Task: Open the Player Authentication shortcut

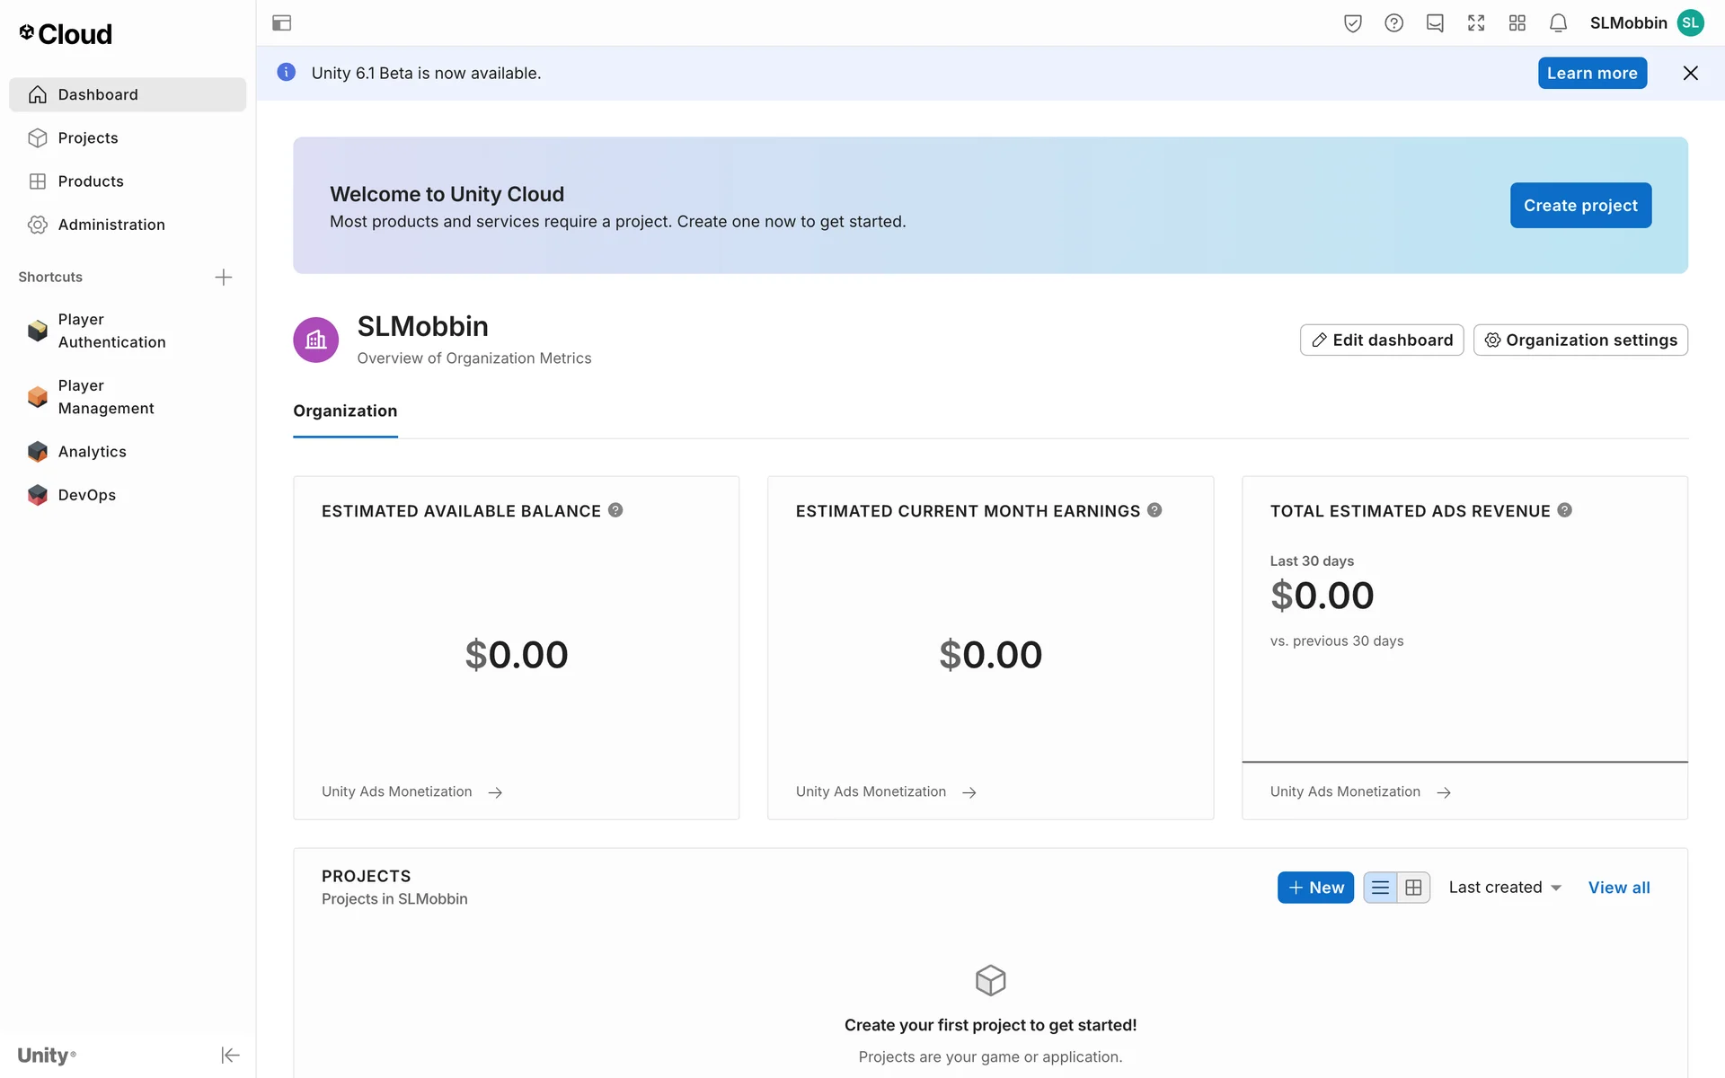Action: coord(111,331)
